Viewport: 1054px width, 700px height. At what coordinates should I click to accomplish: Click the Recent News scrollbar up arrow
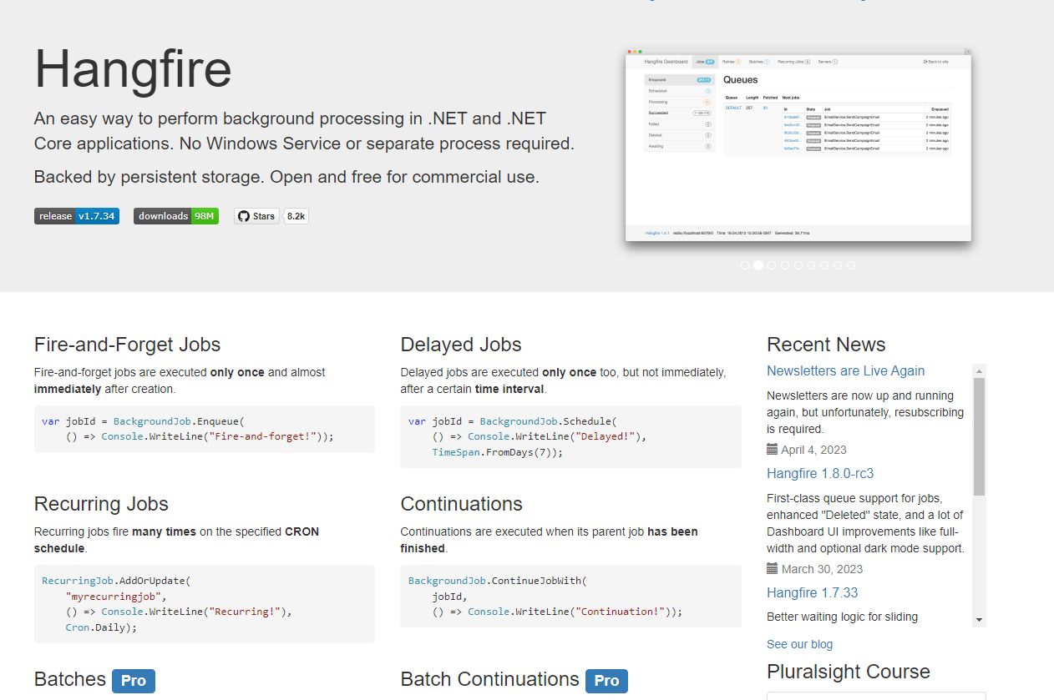(x=979, y=370)
